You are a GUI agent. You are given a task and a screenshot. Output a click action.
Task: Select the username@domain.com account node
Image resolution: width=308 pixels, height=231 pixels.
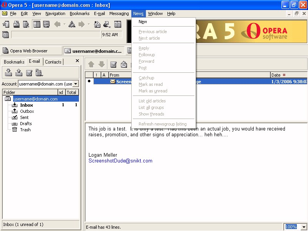point(35,99)
